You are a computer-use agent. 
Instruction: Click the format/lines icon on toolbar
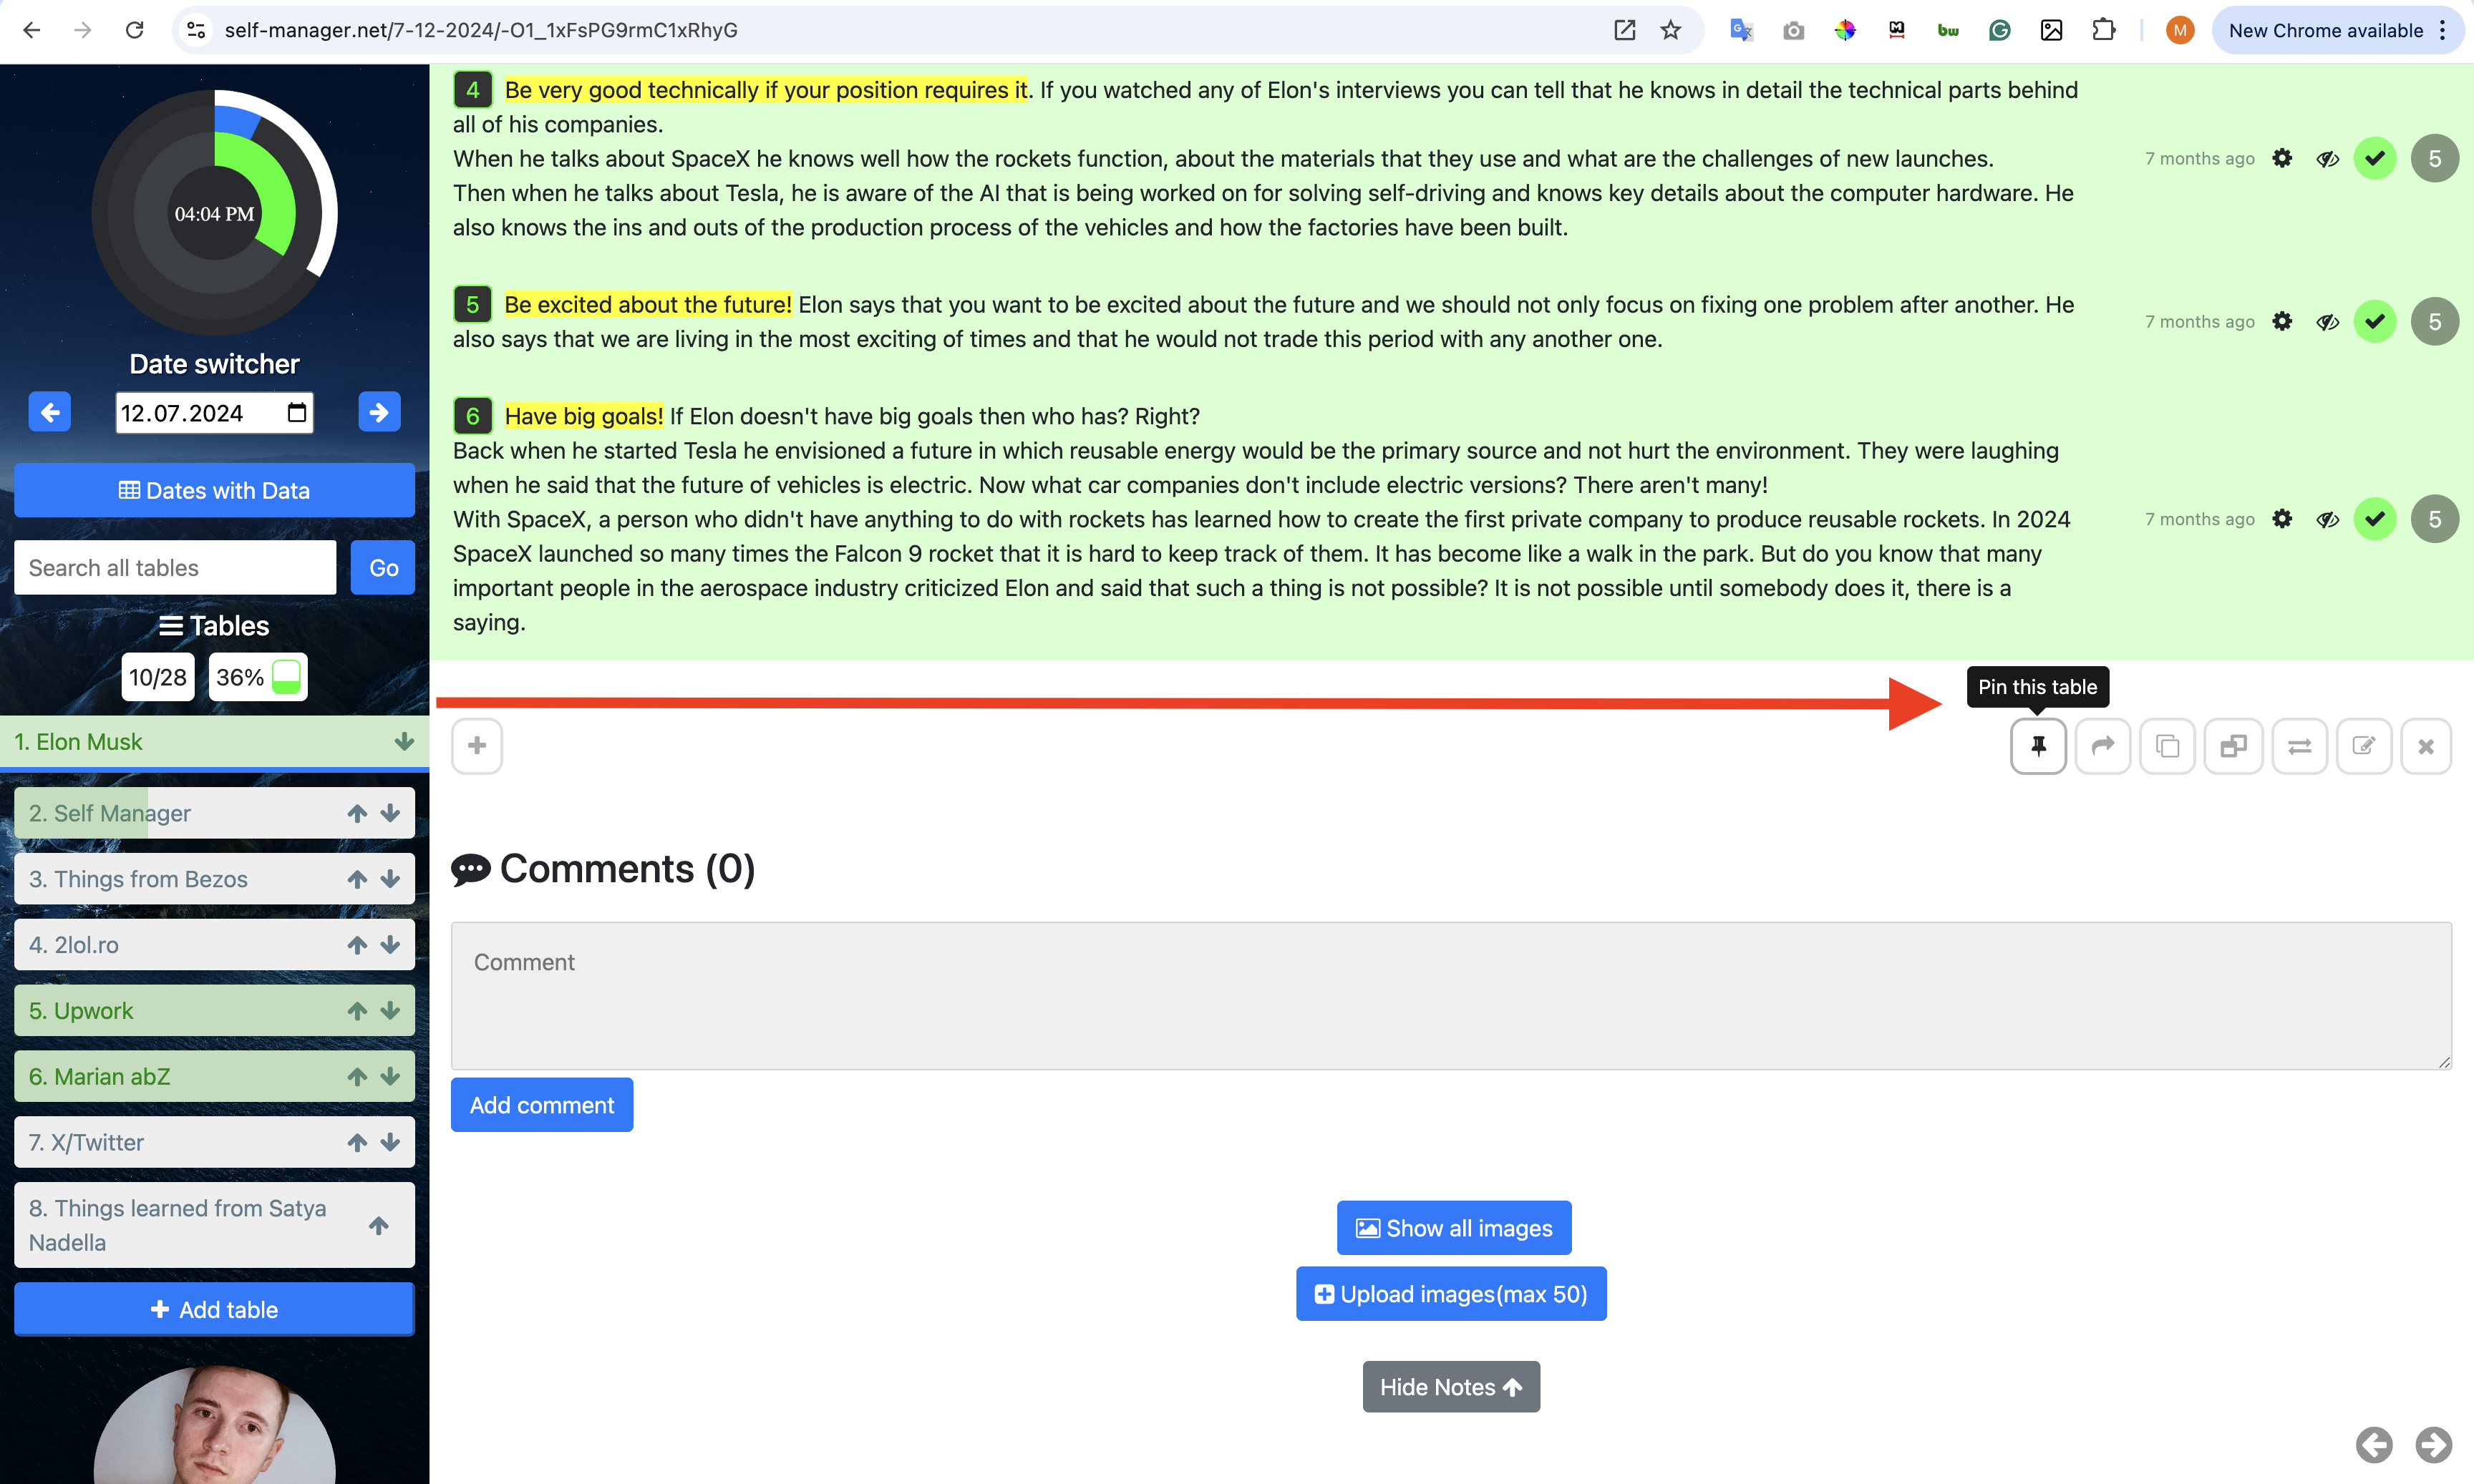2297,743
